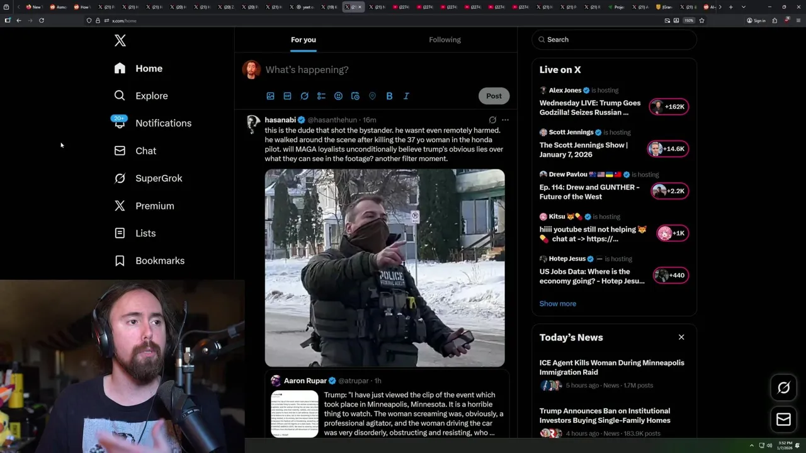Bookmark this page with the star icon

tap(701, 21)
